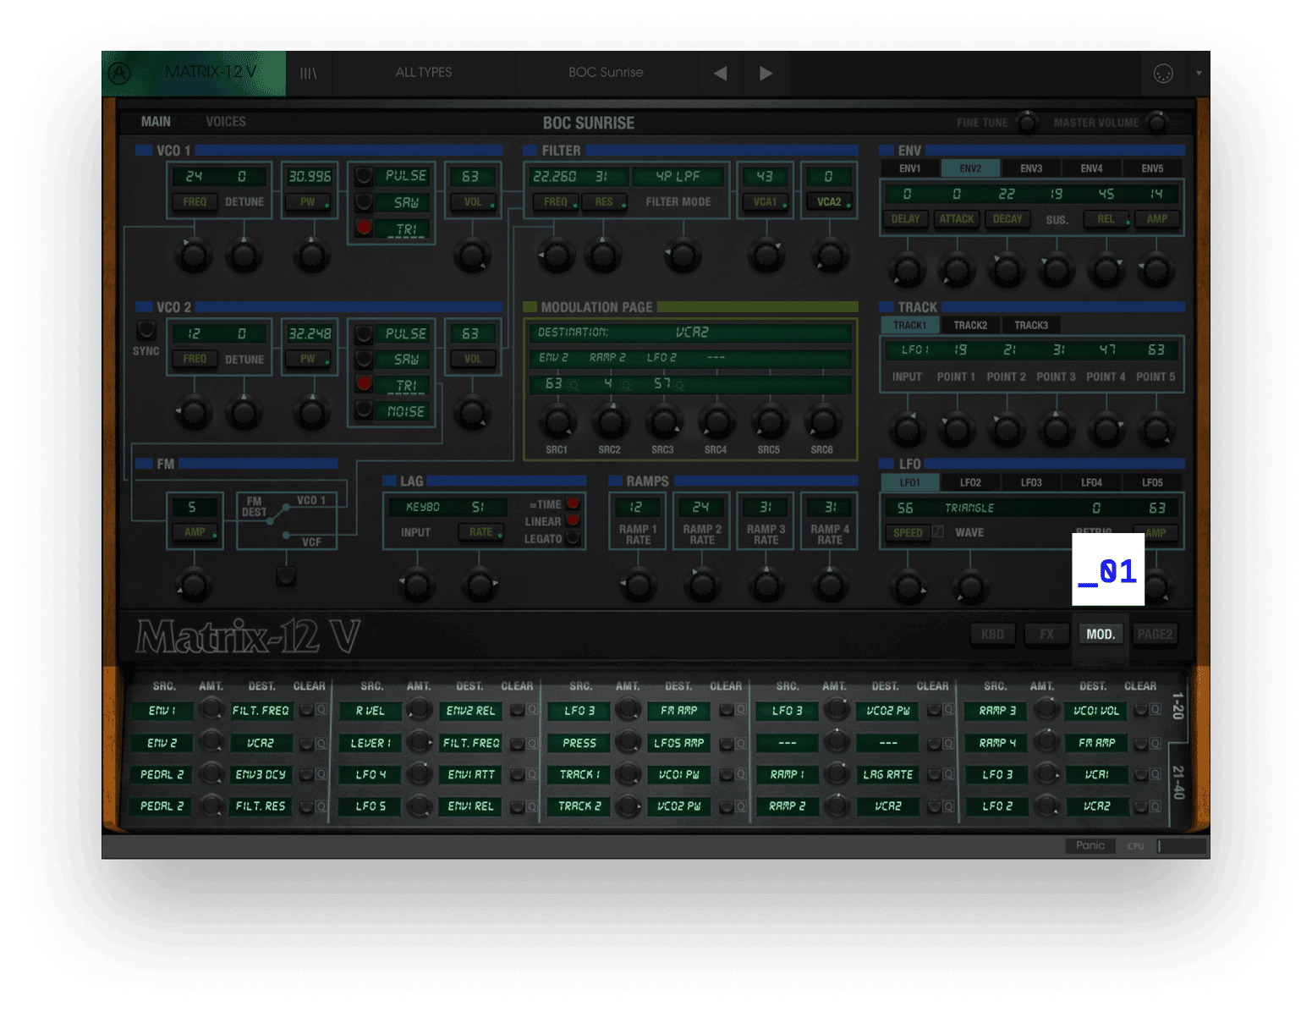Open the ALL TYPES preset filter

[x=423, y=73]
